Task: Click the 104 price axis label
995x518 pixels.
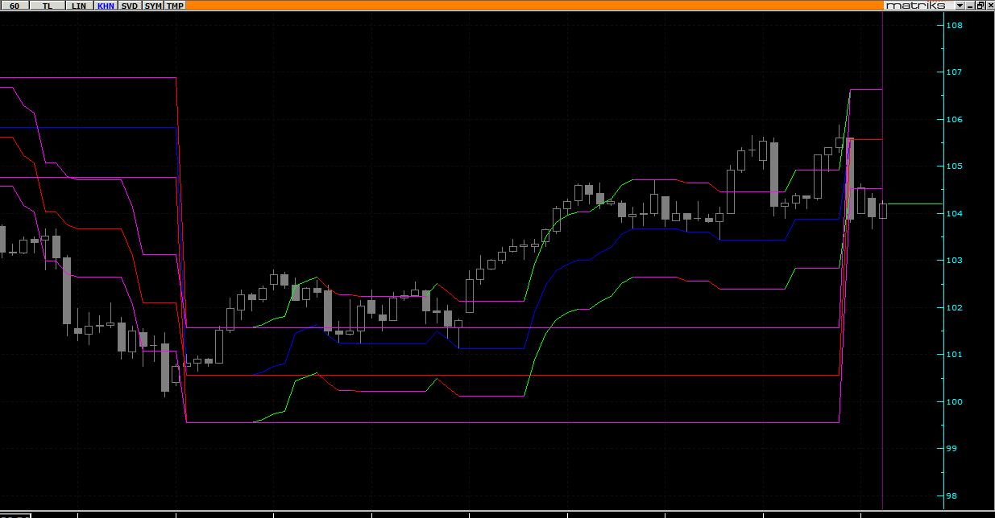Action: pos(955,214)
